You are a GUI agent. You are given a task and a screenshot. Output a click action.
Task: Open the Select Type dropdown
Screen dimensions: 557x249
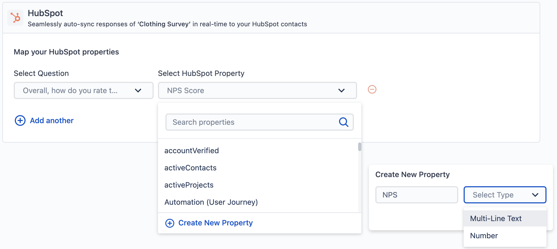[505, 195]
